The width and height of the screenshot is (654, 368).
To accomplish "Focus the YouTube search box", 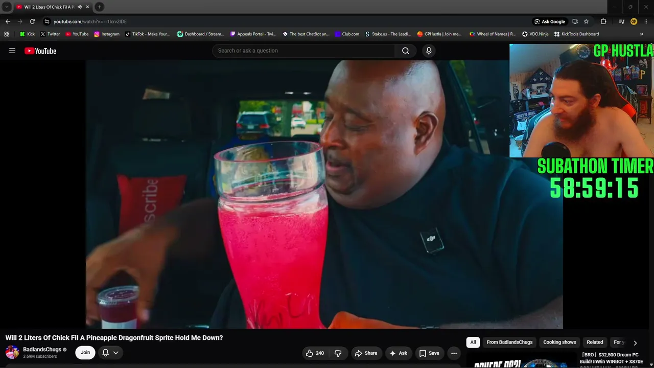I will click(x=303, y=51).
